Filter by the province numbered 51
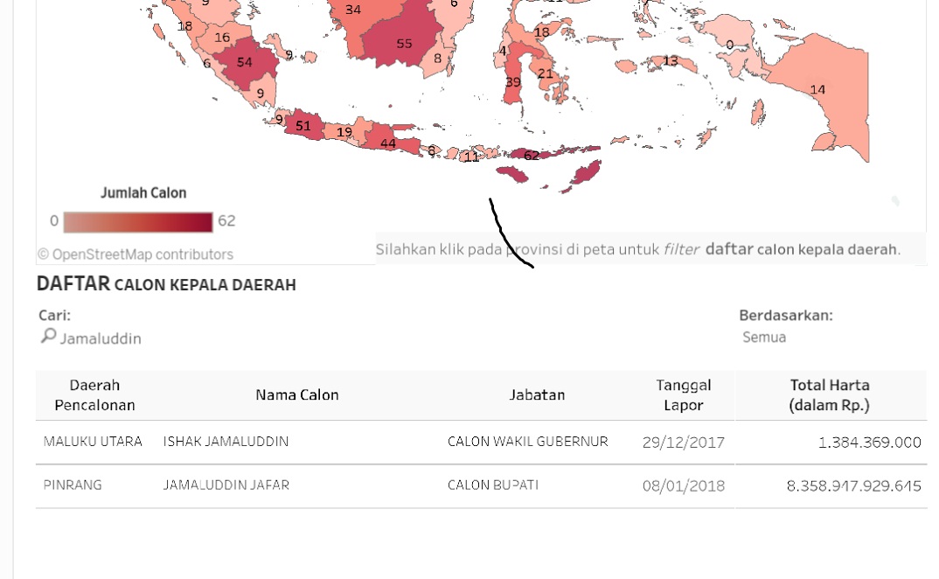The height and width of the screenshot is (579, 939). tap(303, 126)
